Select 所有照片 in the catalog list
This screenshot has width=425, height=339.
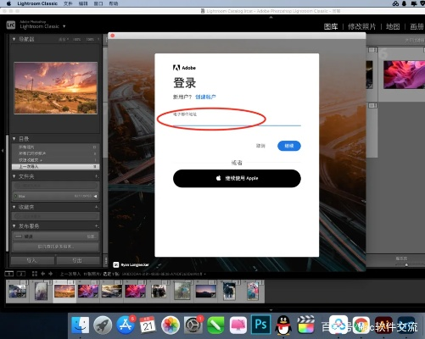pyautogui.click(x=55, y=147)
